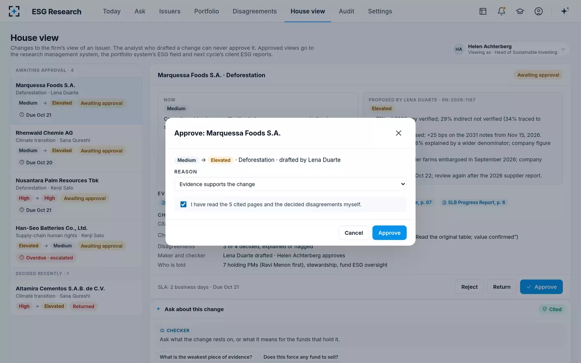Select the Marquessa Foods S.A. queue item
The width and height of the screenshot is (581, 363).
(77, 101)
